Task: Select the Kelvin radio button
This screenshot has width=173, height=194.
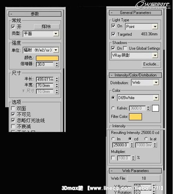Action: pyautogui.click(x=113, y=108)
